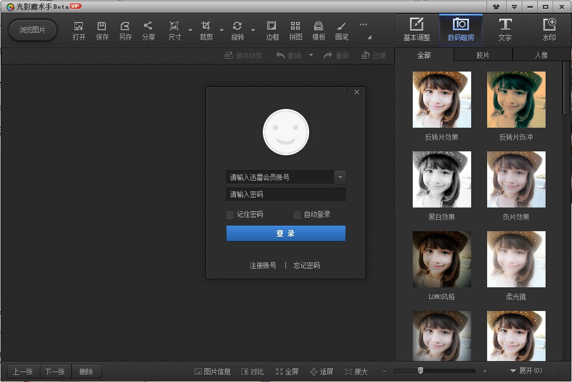Expand the 展开 panel at bottom right
Image resolution: width=572 pixels, height=382 pixels.
click(x=525, y=371)
